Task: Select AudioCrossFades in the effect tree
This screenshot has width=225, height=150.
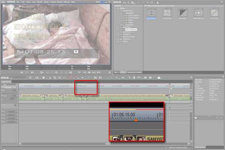Action: point(129,37)
